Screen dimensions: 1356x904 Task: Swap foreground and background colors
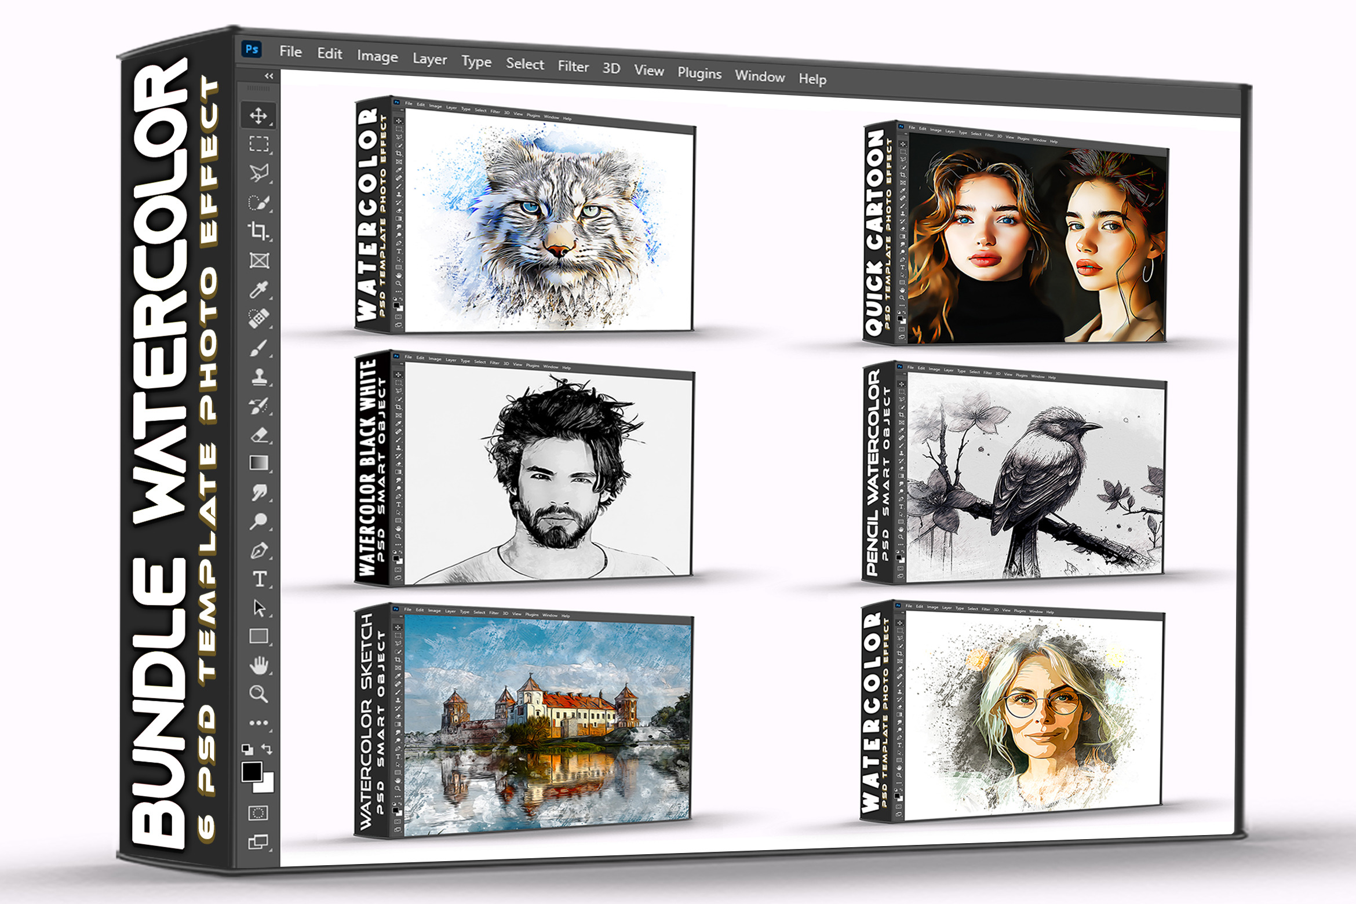tap(267, 749)
